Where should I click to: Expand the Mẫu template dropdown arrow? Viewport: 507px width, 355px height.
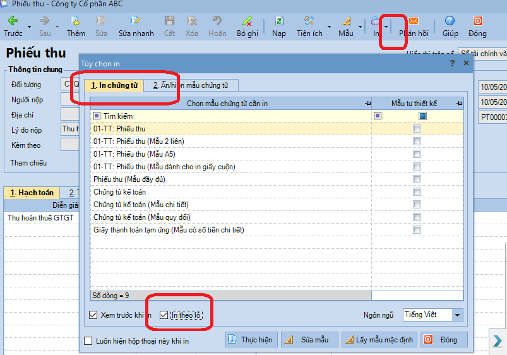pos(361,27)
